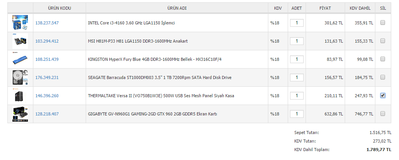Follow the 108.251.439 product code link

47,59
